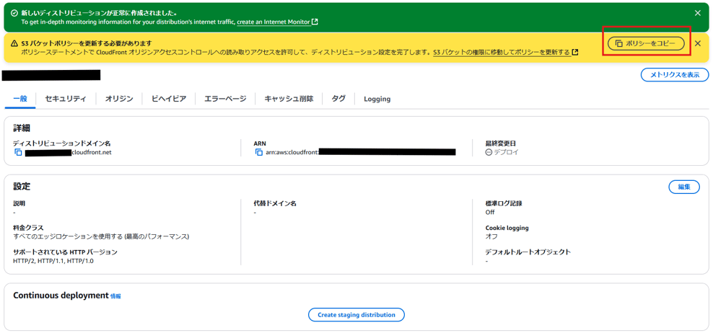
Task: Open the エラーページ tab
Action: 225,99
